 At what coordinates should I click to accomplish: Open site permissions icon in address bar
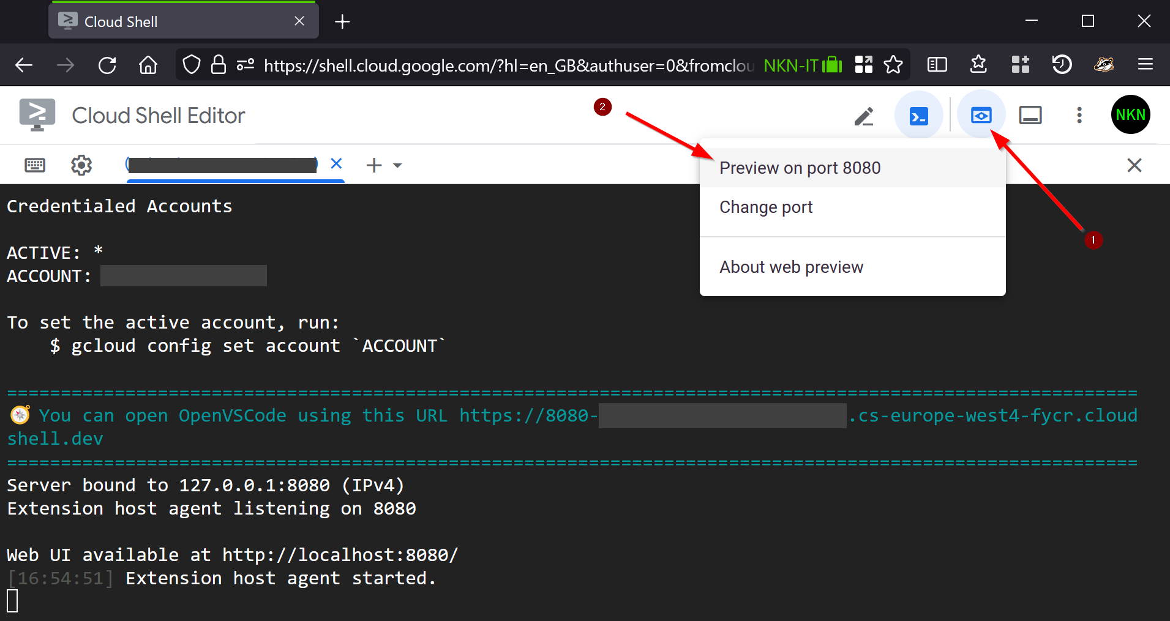point(246,64)
